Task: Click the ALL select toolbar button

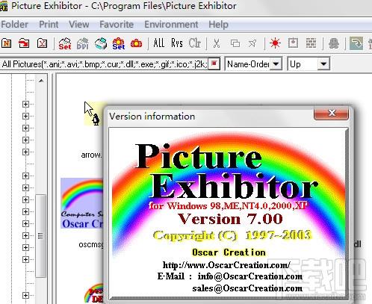Action: tap(159, 43)
